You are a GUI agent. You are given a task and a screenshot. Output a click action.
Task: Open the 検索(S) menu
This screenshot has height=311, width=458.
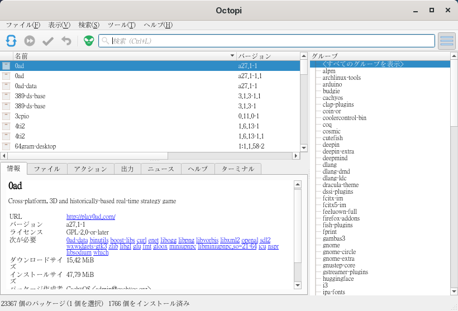click(89, 25)
